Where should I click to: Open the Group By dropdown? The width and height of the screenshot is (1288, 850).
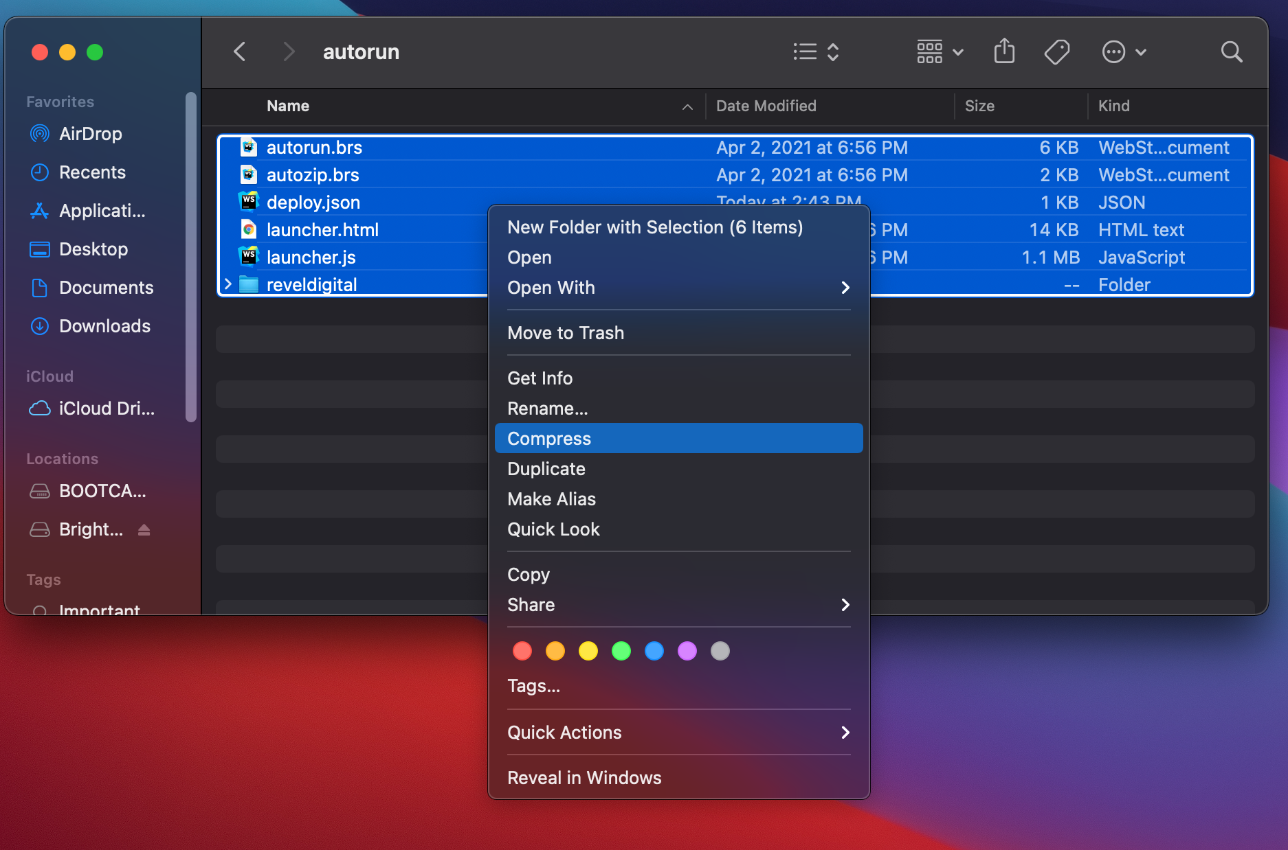click(x=940, y=51)
